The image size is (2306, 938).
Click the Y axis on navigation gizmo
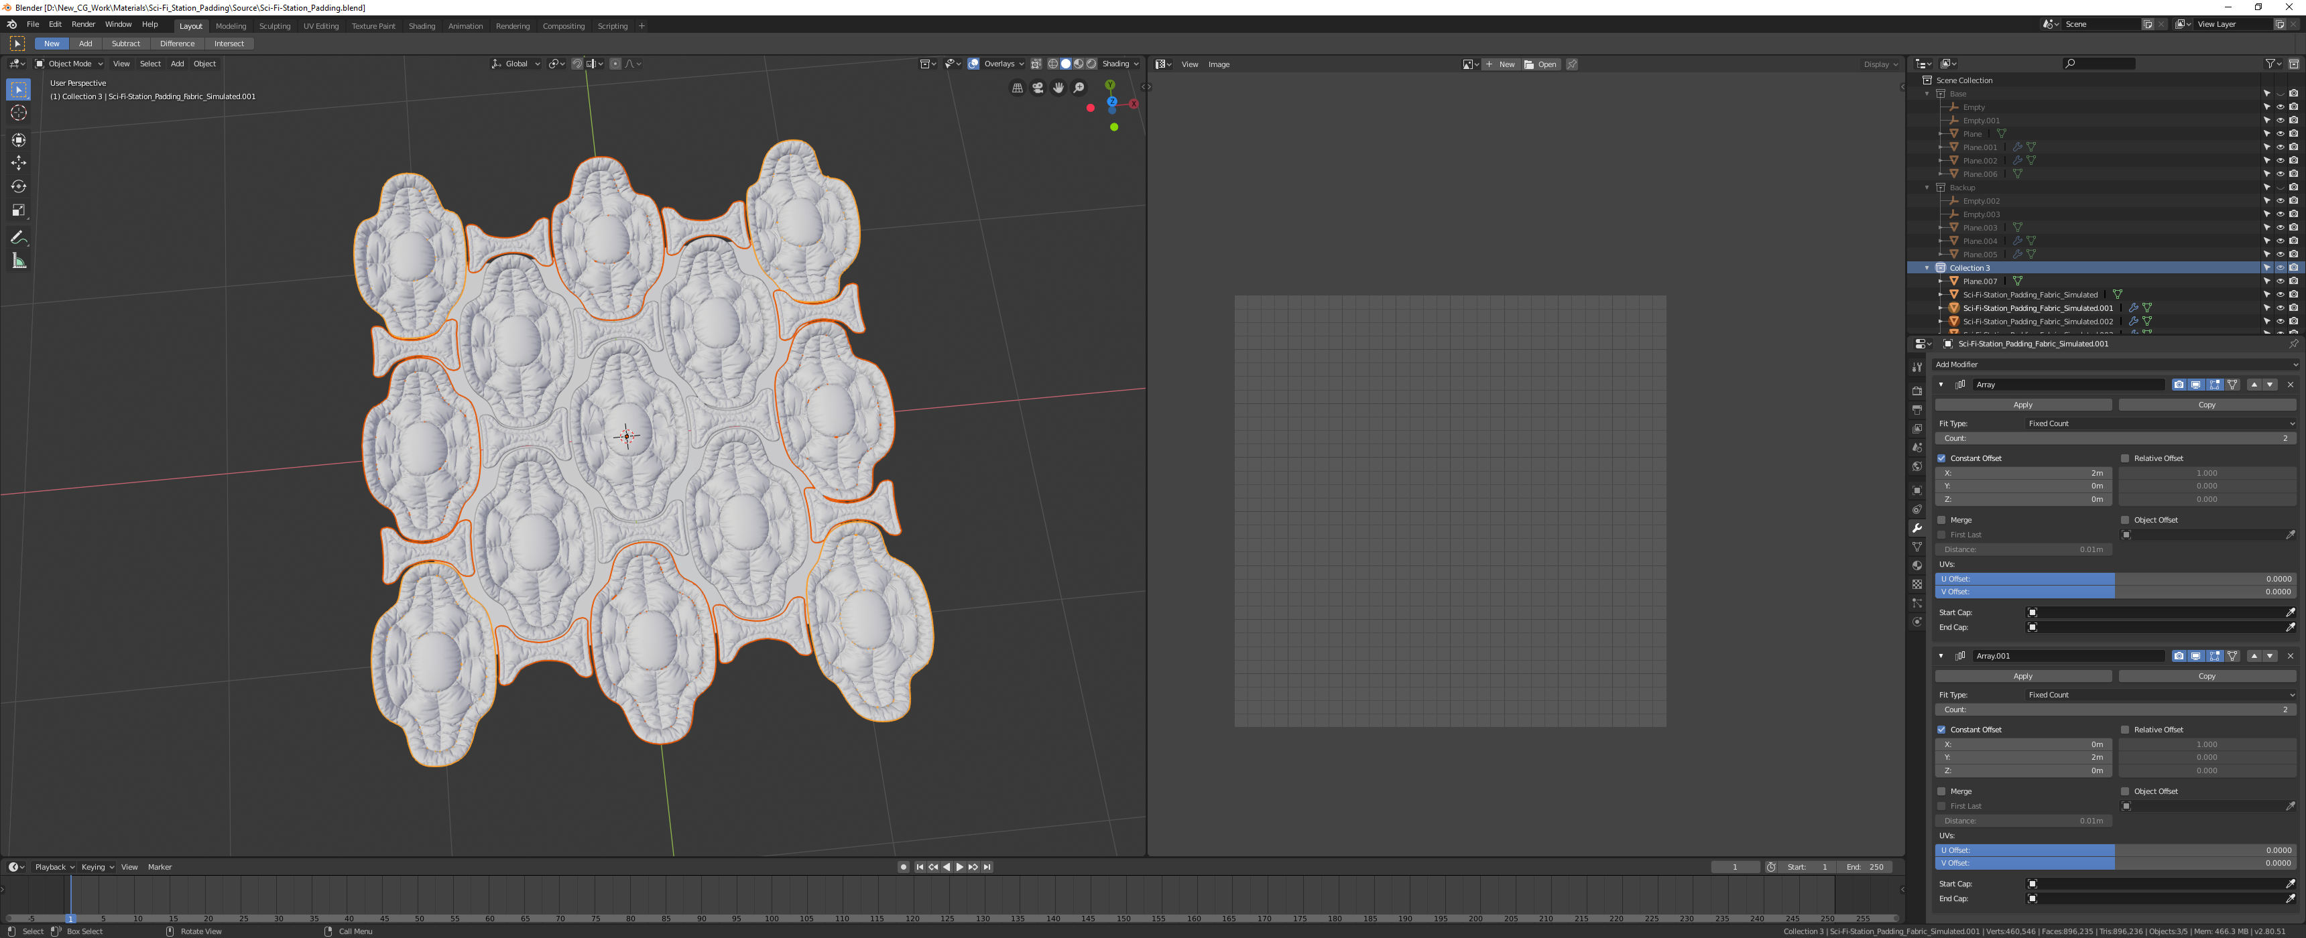tap(1110, 85)
